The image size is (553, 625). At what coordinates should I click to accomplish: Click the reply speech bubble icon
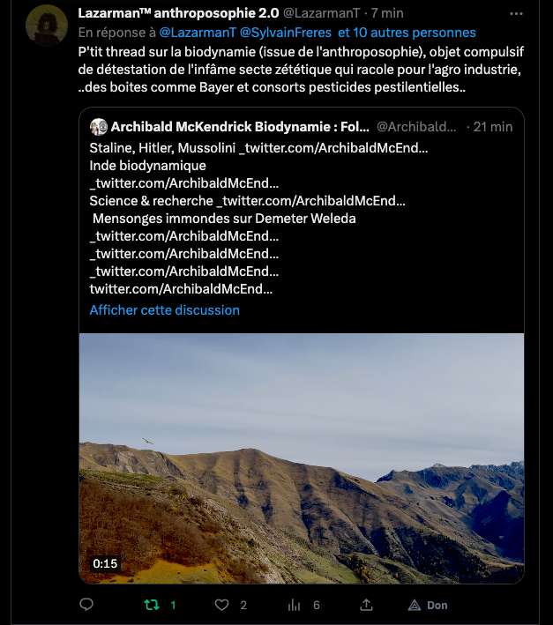tap(86, 604)
